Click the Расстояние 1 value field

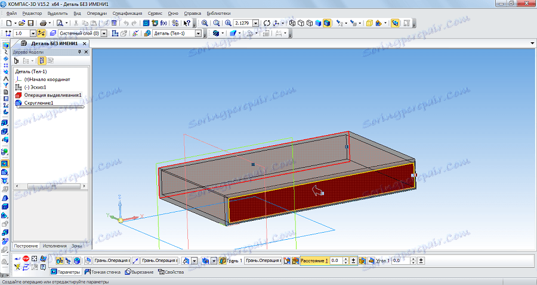point(335,261)
